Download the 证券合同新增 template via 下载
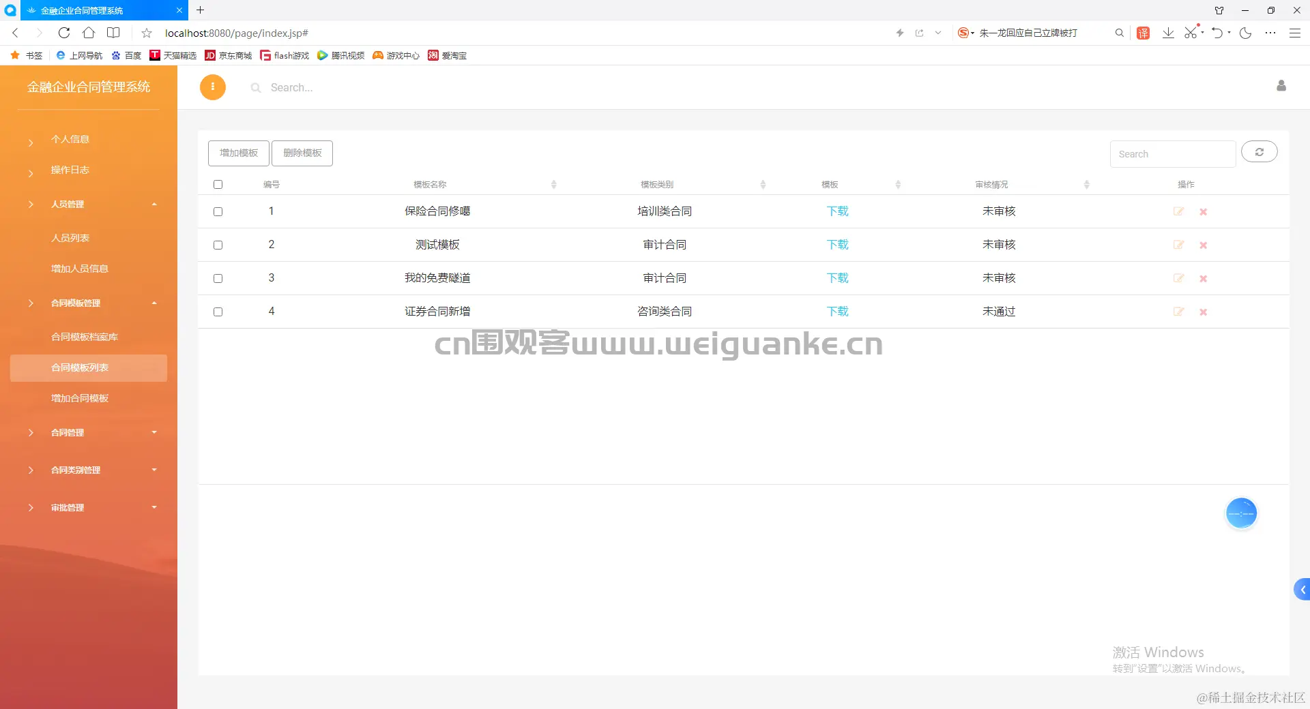 click(838, 312)
